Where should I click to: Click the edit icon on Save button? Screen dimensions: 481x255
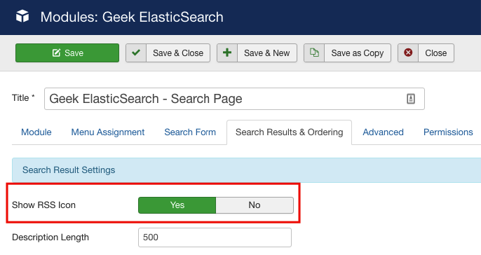(x=56, y=53)
